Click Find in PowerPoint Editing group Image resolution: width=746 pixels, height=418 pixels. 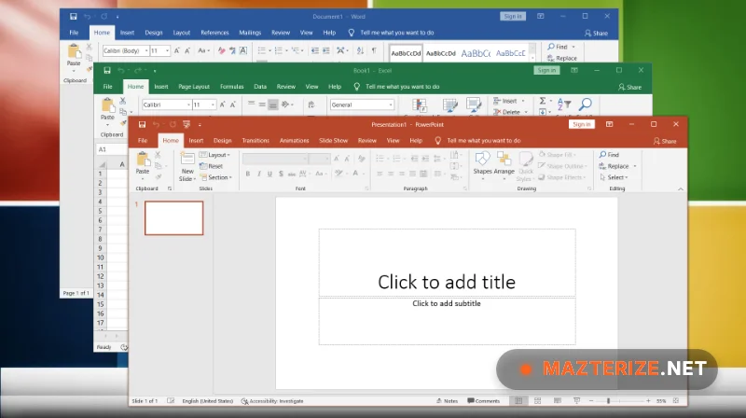coord(609,155)
